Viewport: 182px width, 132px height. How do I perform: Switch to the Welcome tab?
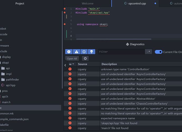point(88,3)
